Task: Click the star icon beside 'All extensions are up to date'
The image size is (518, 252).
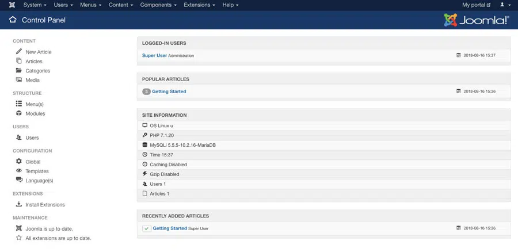Action: 19,238
